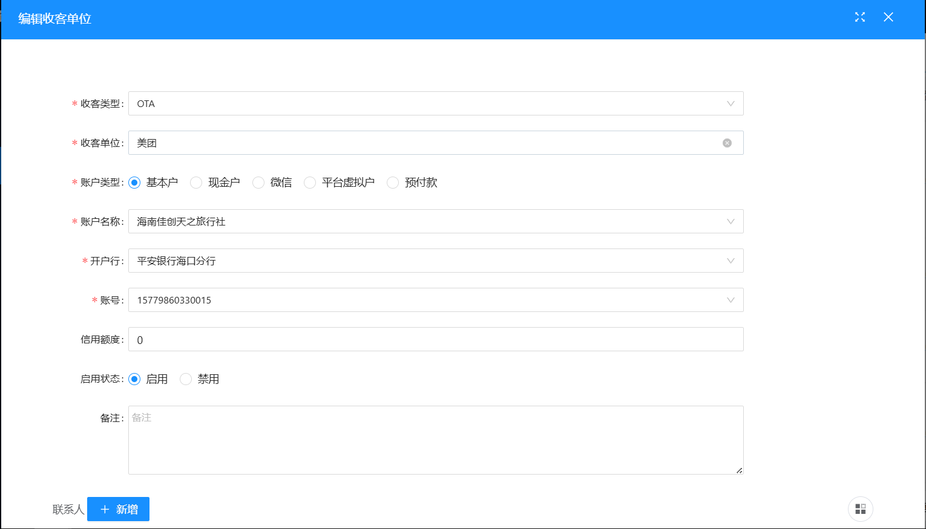926x529 pixels.
Task: Close the 编辑收客单位 dialog
Action: (x=888, y=18)
